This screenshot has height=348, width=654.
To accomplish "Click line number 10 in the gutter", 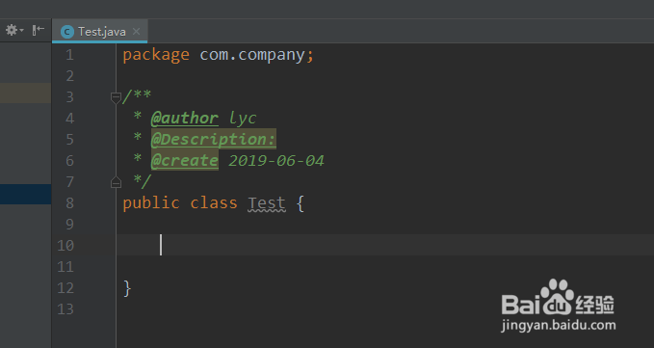I will (65, 246).
